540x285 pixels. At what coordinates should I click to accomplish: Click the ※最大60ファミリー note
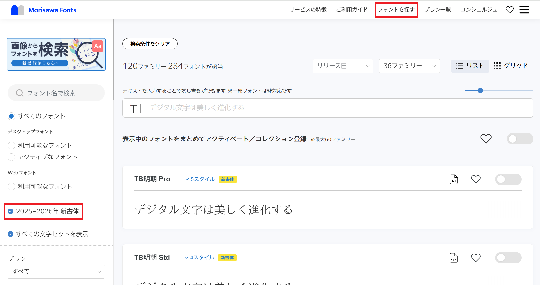[333, 139]
